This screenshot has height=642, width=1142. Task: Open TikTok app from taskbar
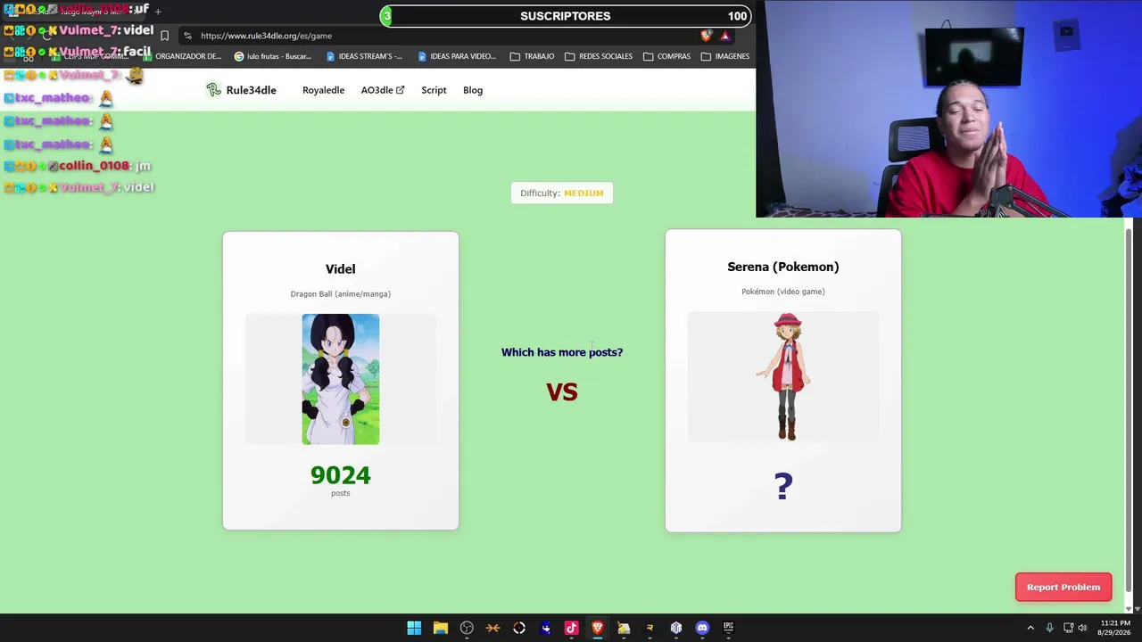571,628
